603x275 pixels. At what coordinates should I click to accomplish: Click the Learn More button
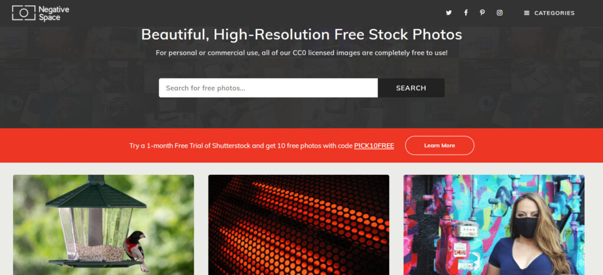coord(439,145)
